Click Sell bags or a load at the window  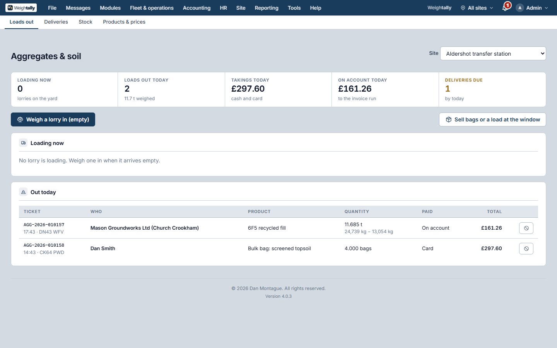[x=492, y=119]
